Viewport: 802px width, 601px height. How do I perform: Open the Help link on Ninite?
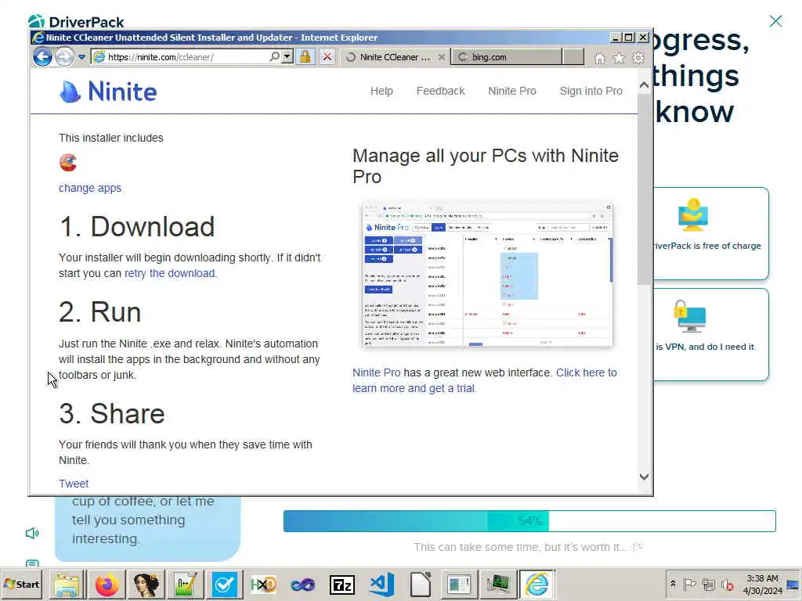tap(381, 91)
